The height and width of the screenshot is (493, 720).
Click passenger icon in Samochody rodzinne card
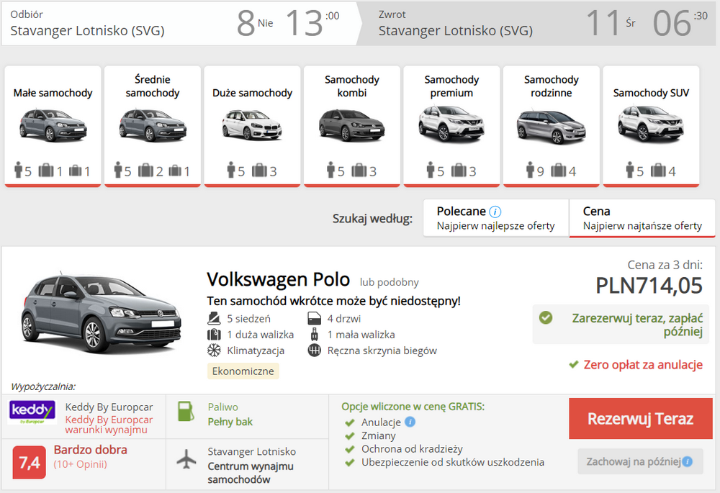tap(531, 170)
